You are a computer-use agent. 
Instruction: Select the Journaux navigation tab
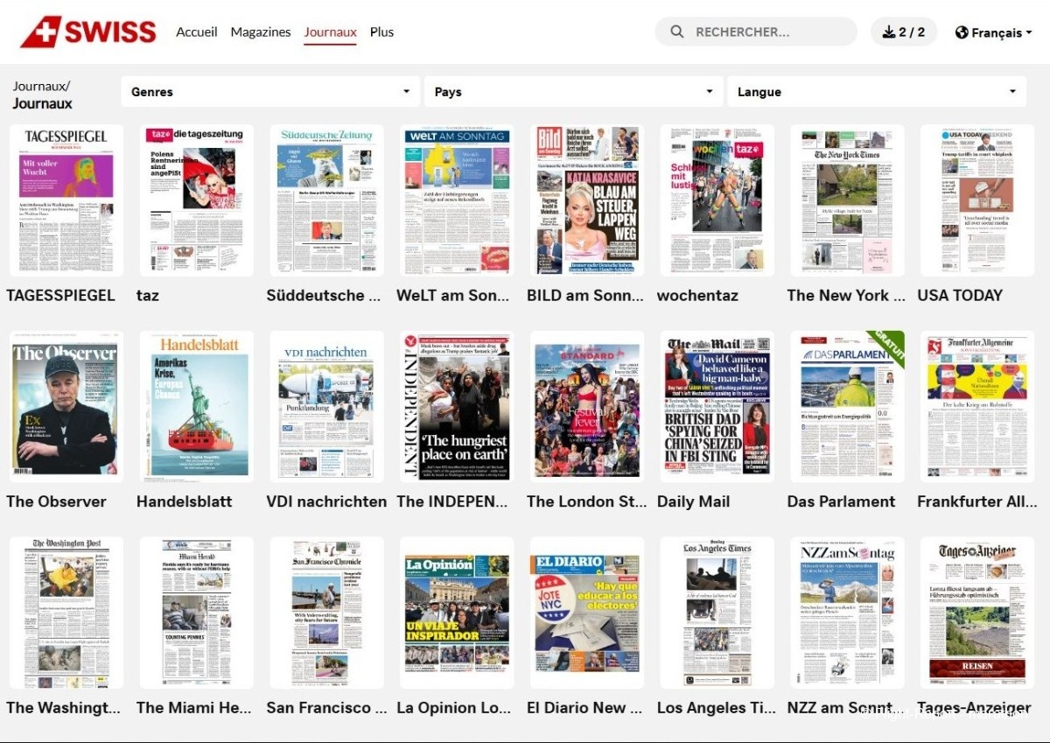tap(331, 32)
